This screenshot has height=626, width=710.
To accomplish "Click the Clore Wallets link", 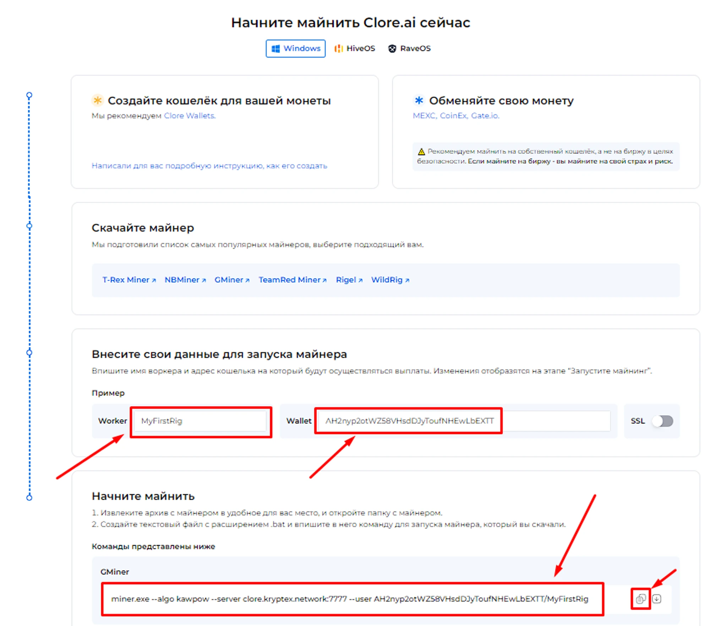I will (x=190, y=116).
